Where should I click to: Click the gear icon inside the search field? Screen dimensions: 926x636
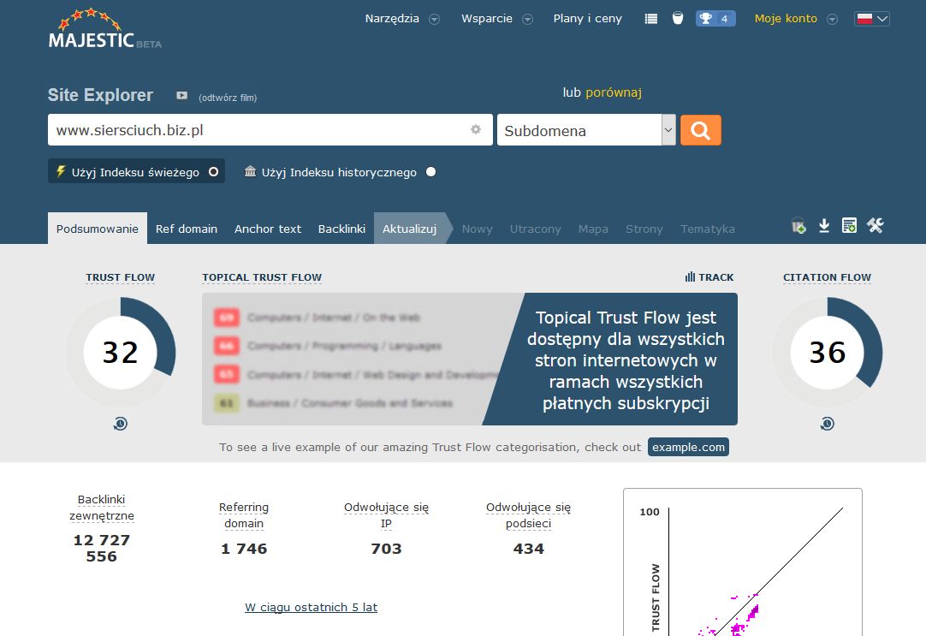[475, 129]
